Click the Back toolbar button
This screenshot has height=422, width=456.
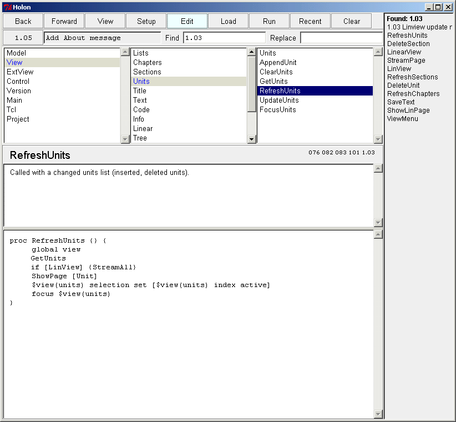[x=23, y=21]
